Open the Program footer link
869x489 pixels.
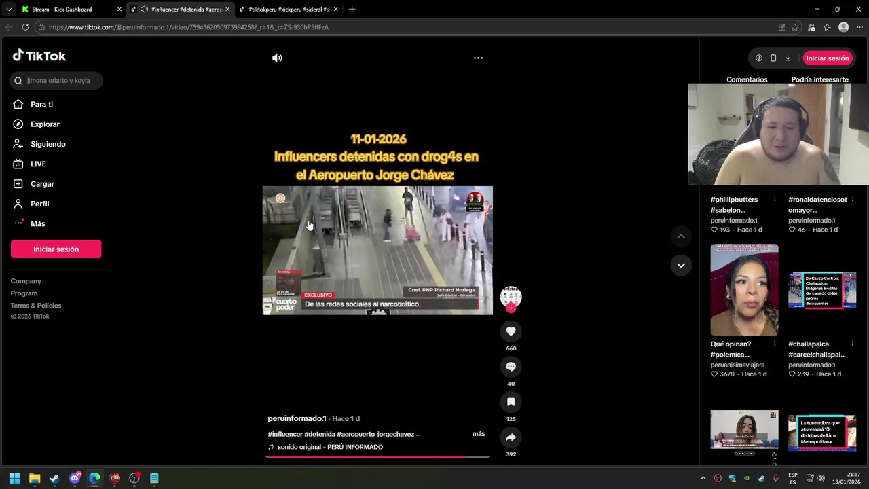pyautogui.click(x=24, y=293)
